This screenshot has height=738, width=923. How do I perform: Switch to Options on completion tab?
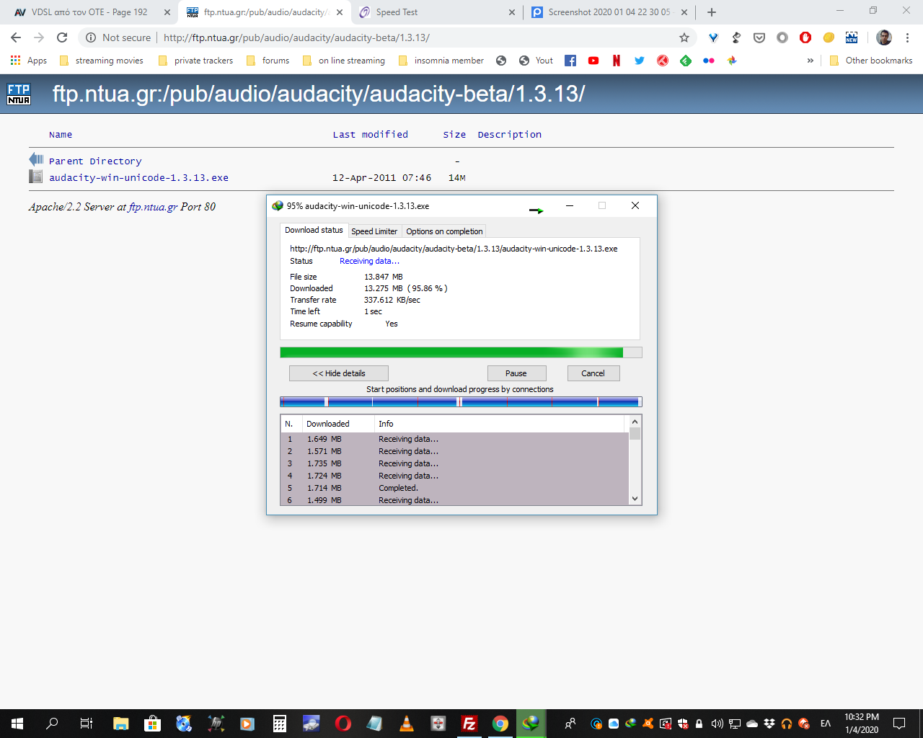pyautogui.click(x=444, y=231)
